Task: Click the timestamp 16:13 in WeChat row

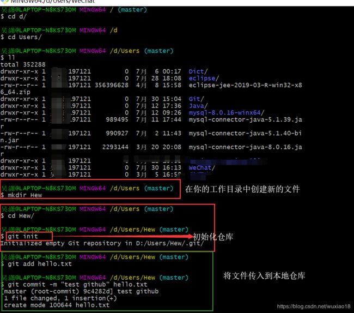Action: pos(172,168)
